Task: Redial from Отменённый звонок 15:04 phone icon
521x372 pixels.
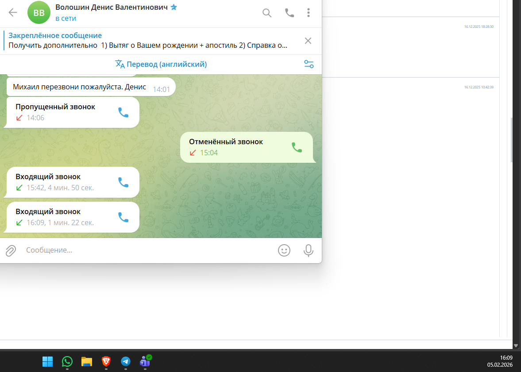Action: point(297,147)
